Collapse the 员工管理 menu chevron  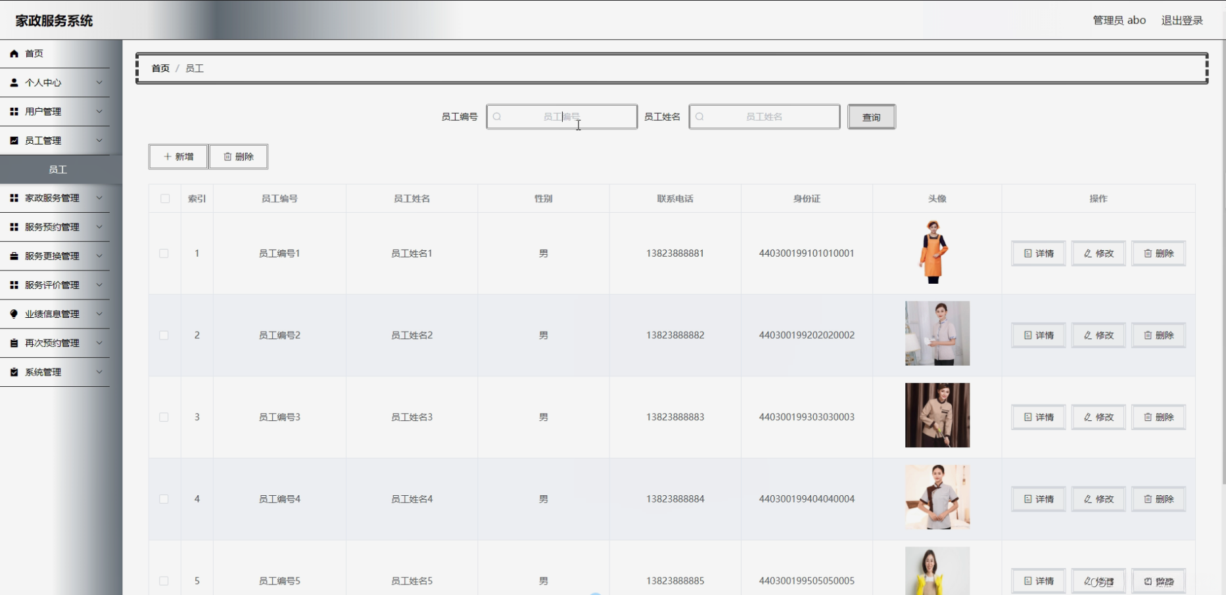99,141
